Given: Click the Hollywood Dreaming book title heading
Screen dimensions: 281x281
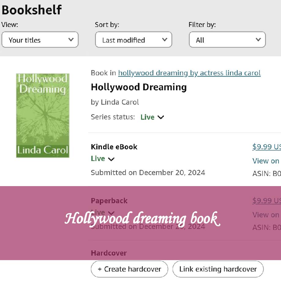Looking at the screenshot, I should (139, 87).
